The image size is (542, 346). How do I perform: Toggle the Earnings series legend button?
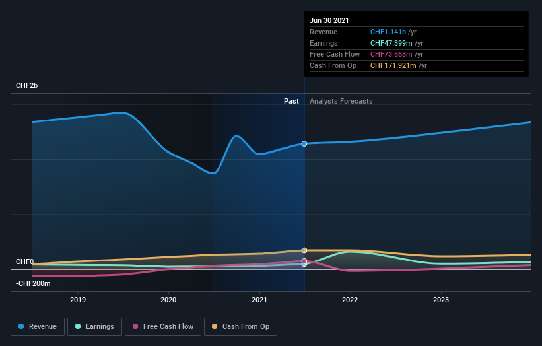tap(94, 327)
